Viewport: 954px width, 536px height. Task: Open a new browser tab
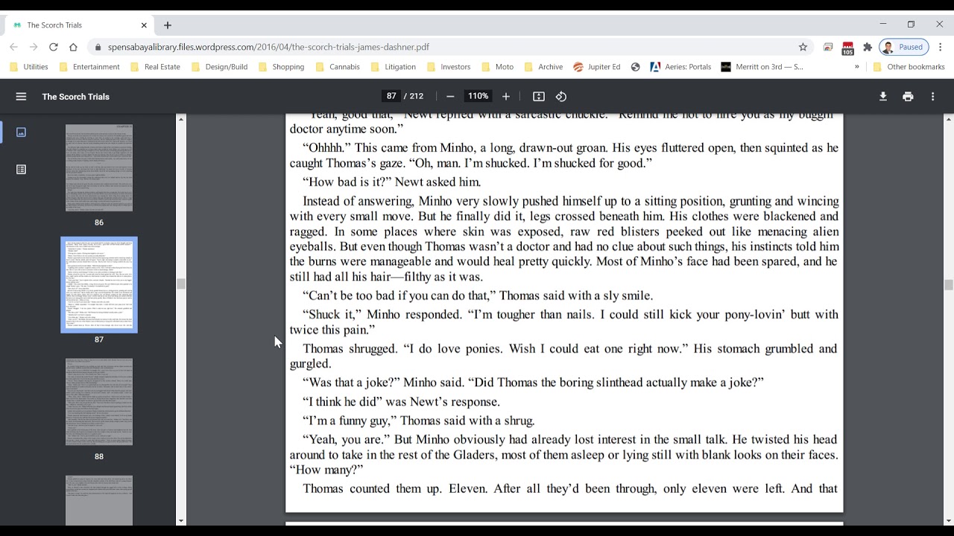[x=168, y=25]
